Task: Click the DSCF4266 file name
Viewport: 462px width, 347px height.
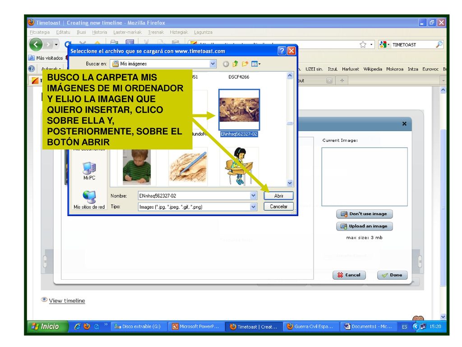Action: click(x=239, y=77)
